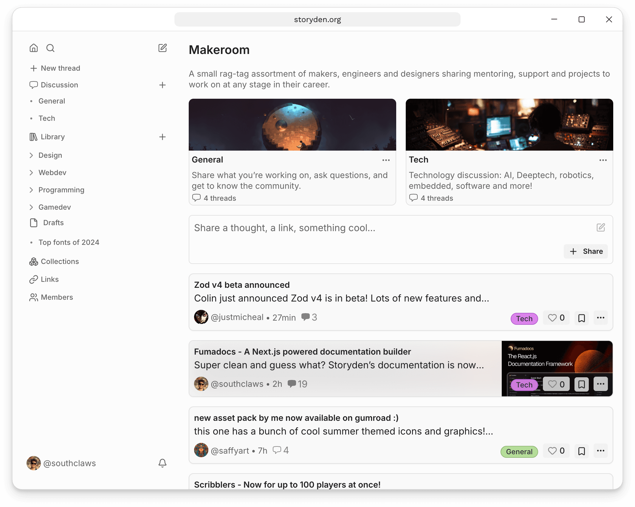This screenshot has height=507, width=635.
Task: Open more options on Zod v4 thread
Action: pyautogui.click(x=601, y=318)
